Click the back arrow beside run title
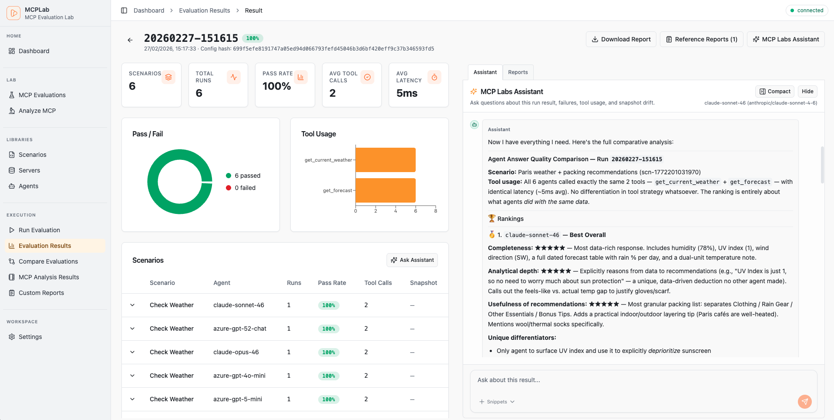Image resolution: width=834 pixels, height=420 pixels. tap(130, 40)
